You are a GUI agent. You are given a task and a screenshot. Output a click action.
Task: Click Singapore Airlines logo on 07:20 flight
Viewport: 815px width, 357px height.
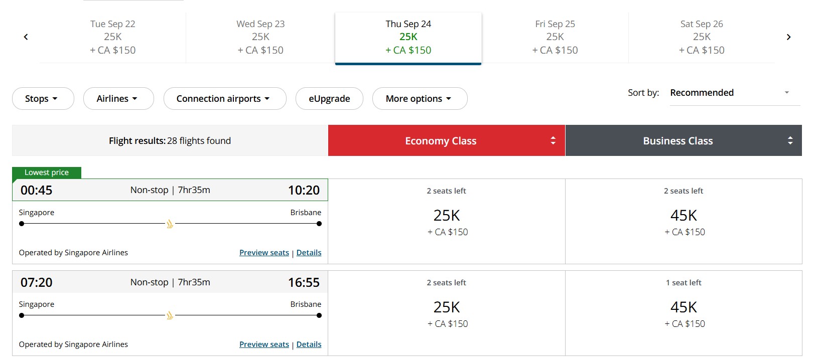pos(170,316)
